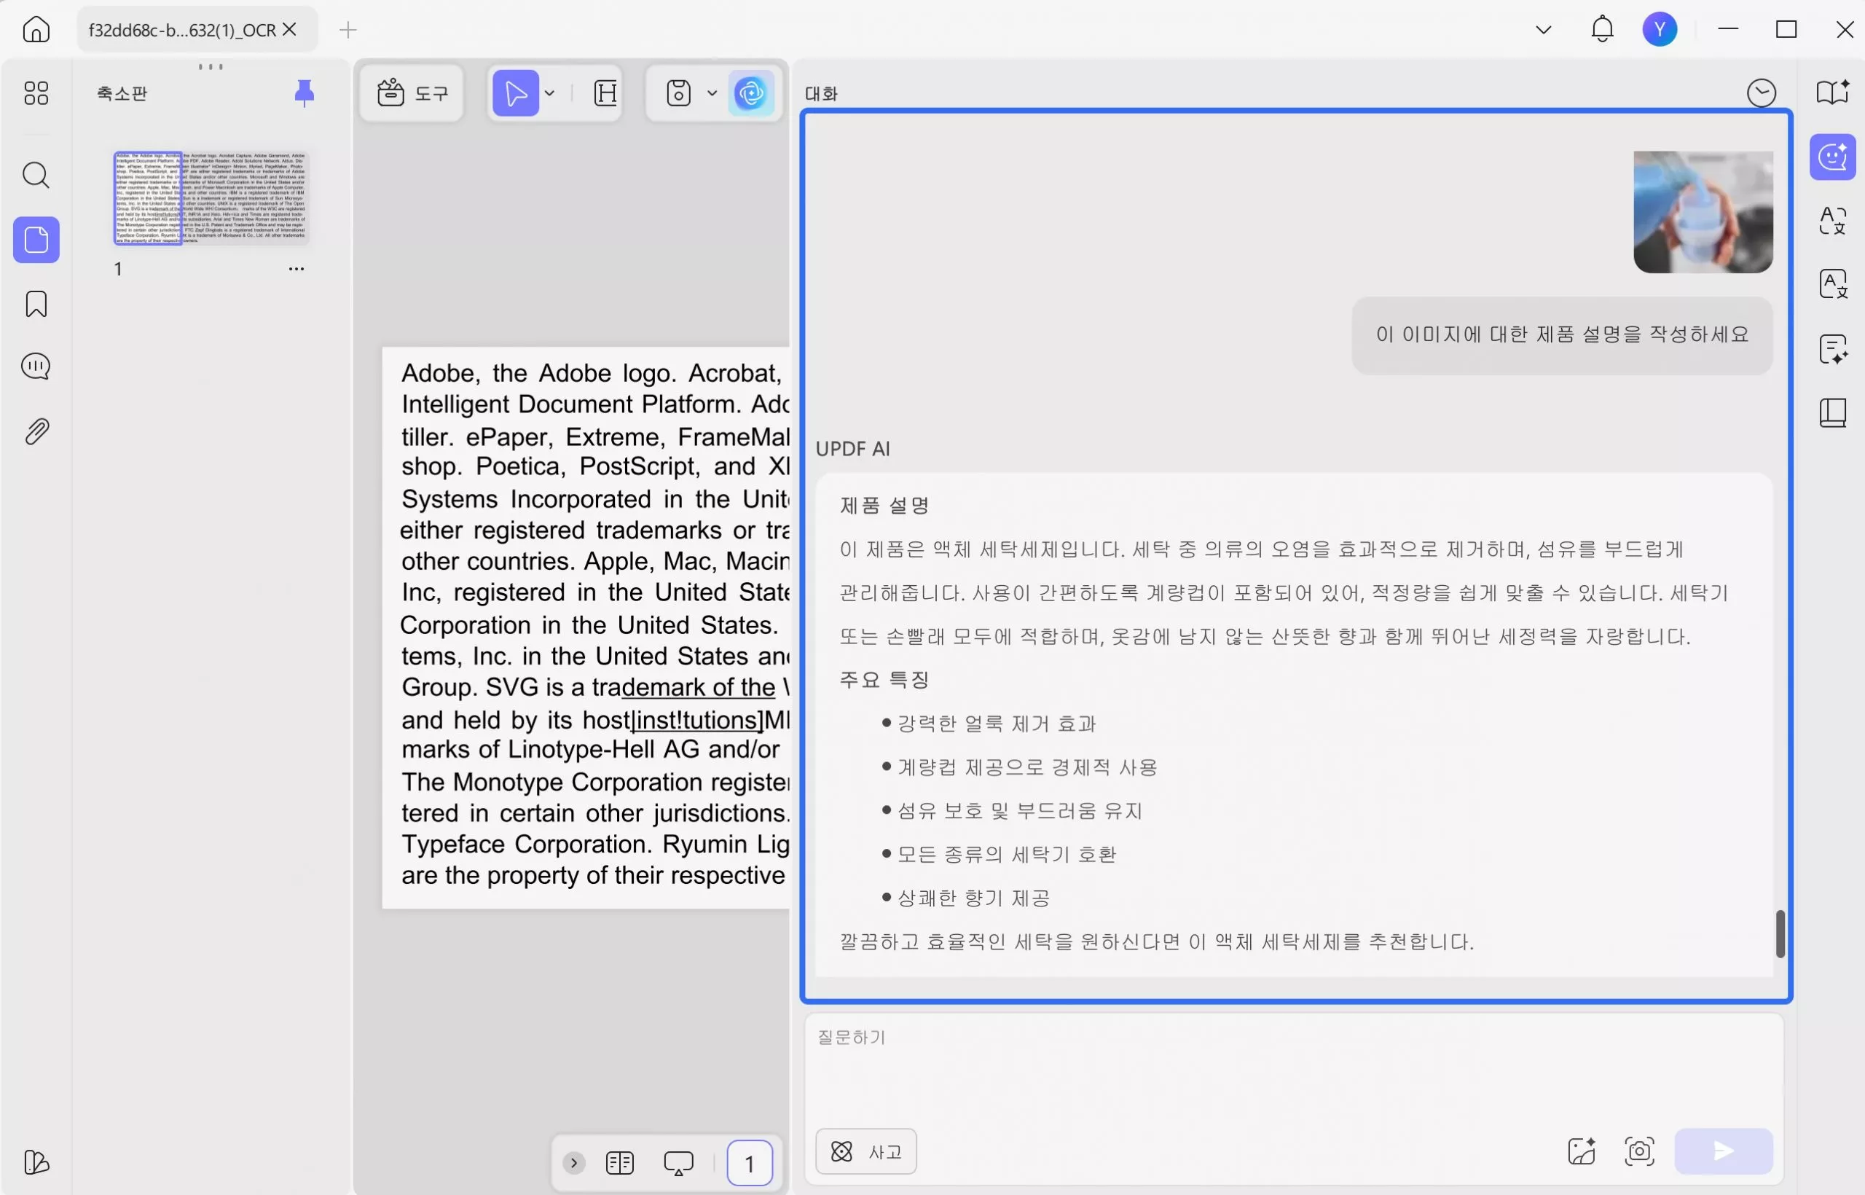This screenshot has height=1195, width=1865.
Task: View the uploaded detergent image
Action: [1703, 212]
